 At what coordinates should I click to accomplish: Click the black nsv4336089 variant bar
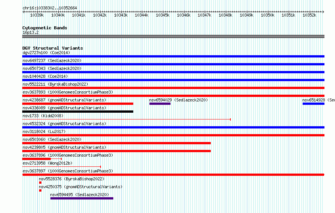[x=78, y=112]
